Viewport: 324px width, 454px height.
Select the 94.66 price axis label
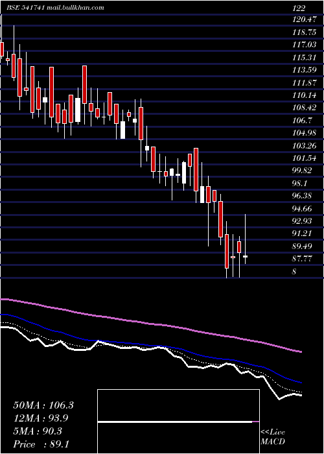[302, 208]
